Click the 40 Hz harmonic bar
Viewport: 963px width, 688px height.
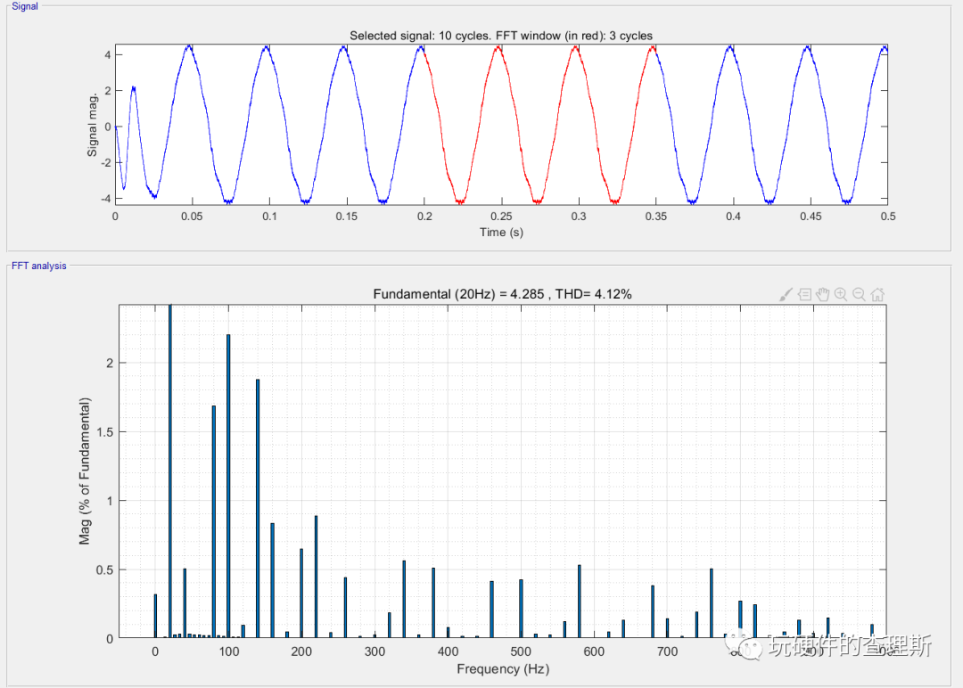coord(185,603)
